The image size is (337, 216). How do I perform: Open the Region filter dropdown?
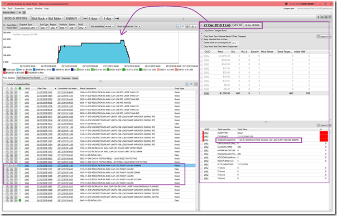(54, 28)
